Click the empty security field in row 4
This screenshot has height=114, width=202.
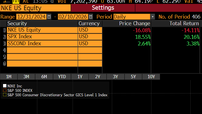42,50
